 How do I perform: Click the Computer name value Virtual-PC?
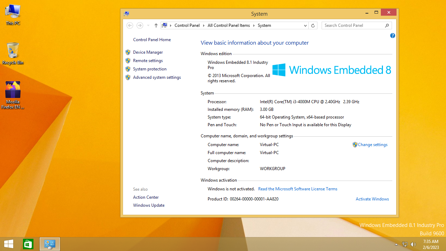(269, 145)
